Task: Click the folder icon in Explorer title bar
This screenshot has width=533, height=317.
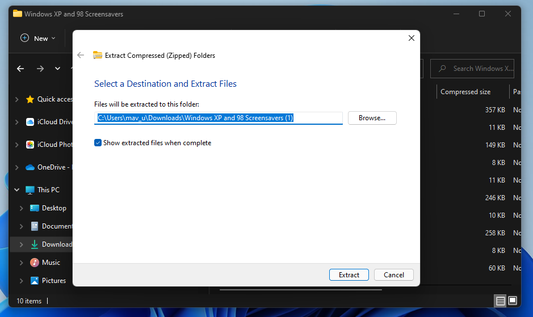Action: pos(18,14)
